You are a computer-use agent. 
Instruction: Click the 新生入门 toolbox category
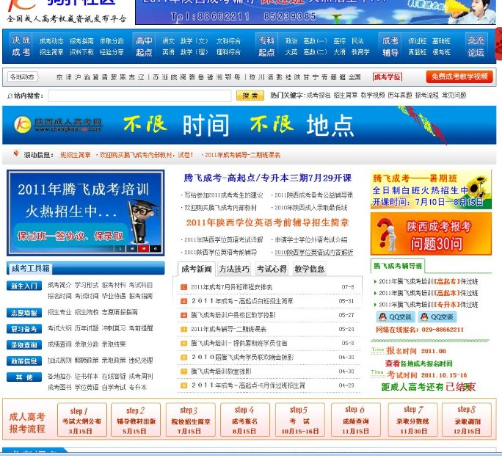click(x=24, y=286)
